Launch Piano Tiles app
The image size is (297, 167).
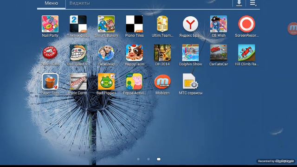(134, 24)
